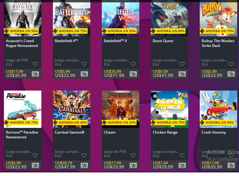Click Chasm US$17.99 discounted price
This screenshot has width=239, height=176.
pos(112,163)
